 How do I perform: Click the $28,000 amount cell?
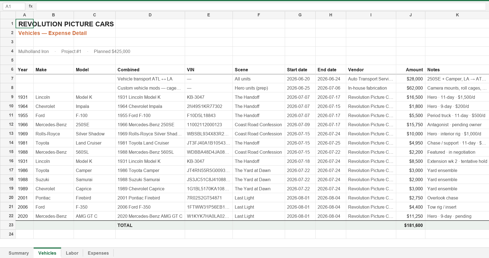[x=411, y=79]
